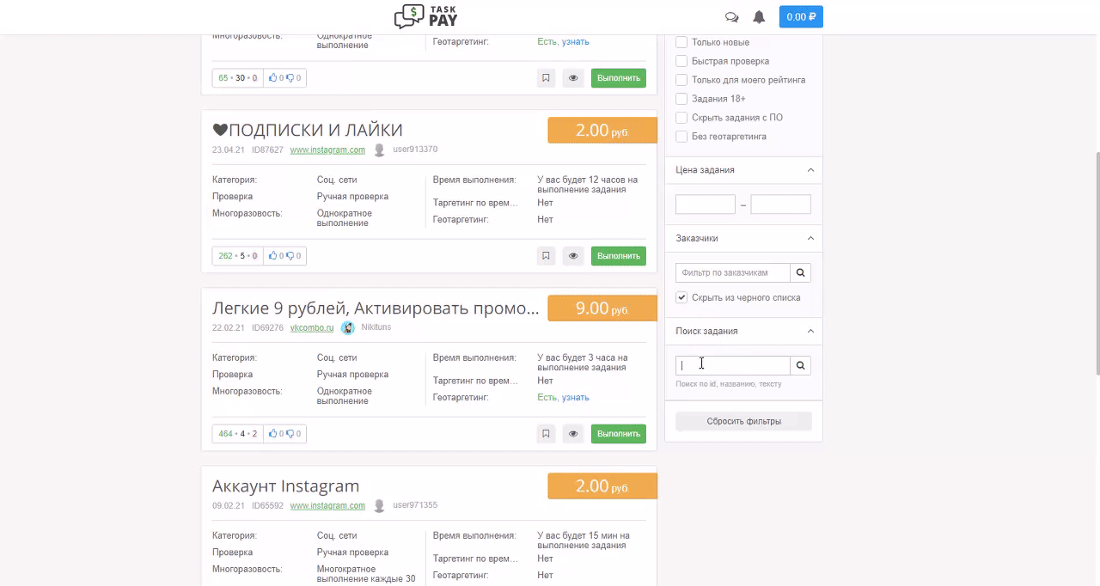The width and height of the screenshot is (1100, 586).
Task: Collapse the Заказчики section
Action: coord(810,238)
